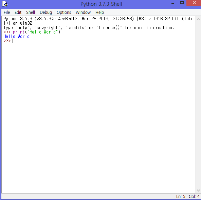Image resolution: width=201 pixels, height=200 pixels.
Task: Click the scrollbar up arrow
Action: point(198,19)
